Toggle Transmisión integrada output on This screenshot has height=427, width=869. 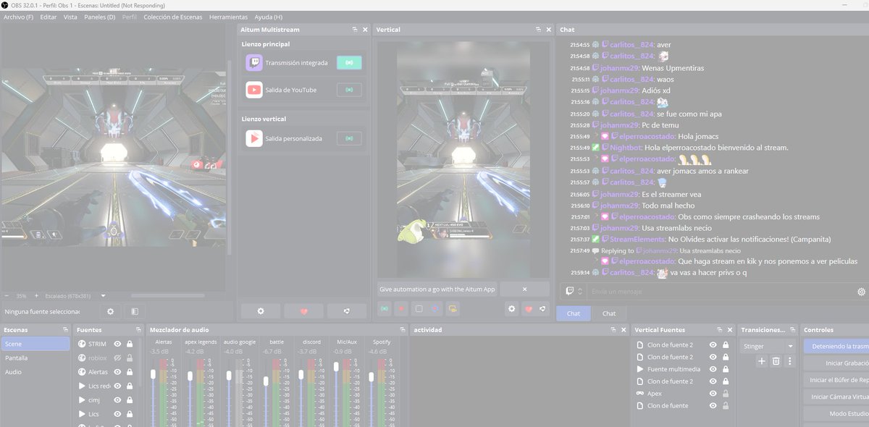click(x=349, y=63)
